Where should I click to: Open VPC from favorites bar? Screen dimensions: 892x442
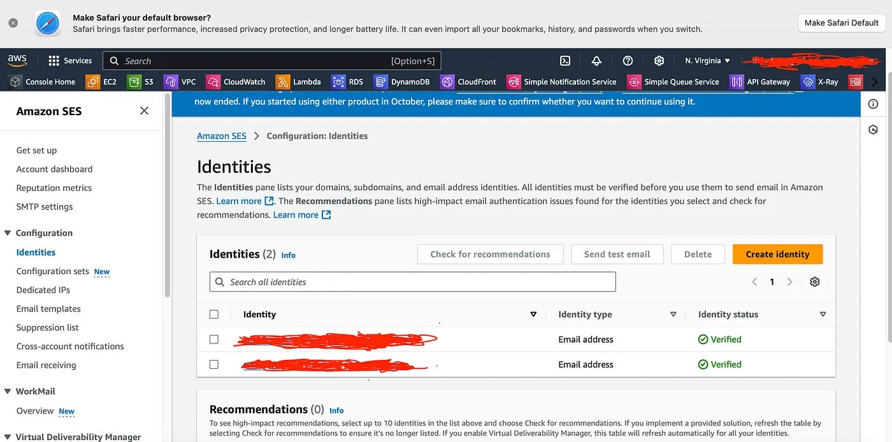tap(180, 81)
